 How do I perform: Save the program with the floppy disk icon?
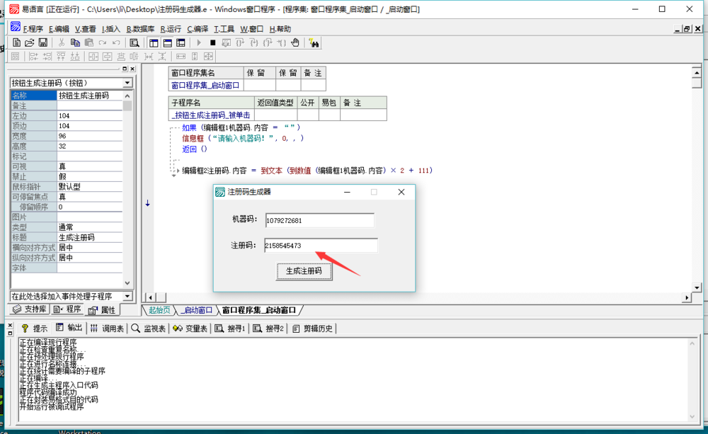[42, 43]
